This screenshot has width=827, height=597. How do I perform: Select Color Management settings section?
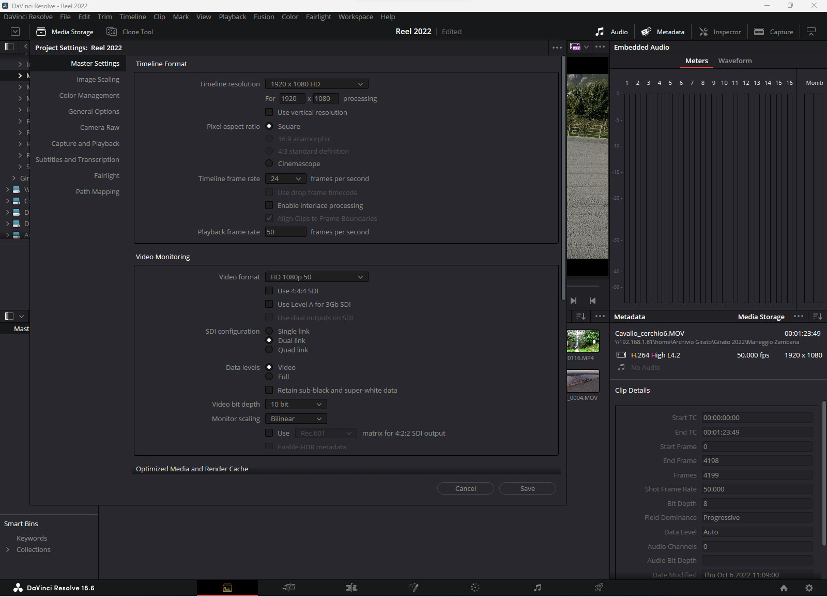coord(89,95)
